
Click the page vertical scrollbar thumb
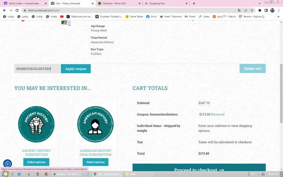281,93
